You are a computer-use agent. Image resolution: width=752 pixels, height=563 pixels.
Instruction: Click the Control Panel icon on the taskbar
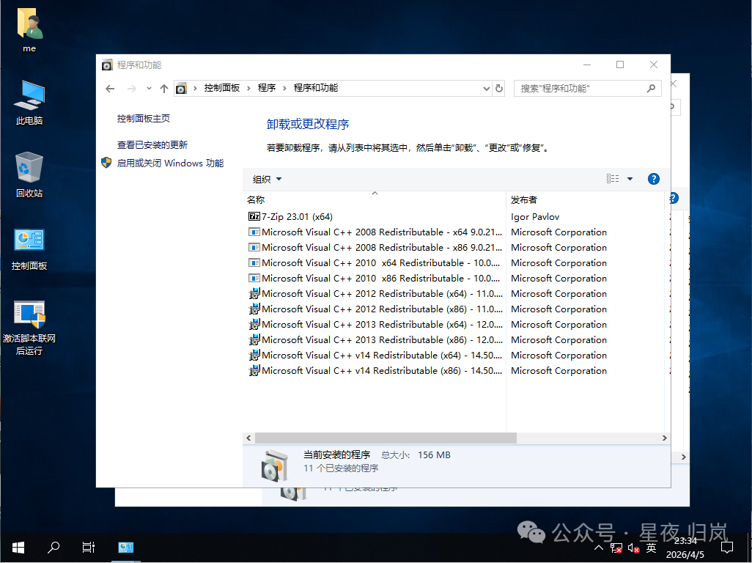point(125,548)
